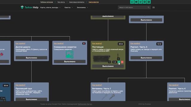Open the Twitch social link icon
Image resolution: width=191 pixels, height=107 pixels.
point(132,2)
